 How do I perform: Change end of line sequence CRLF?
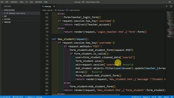pyautogui.click(x=160, y=97)
